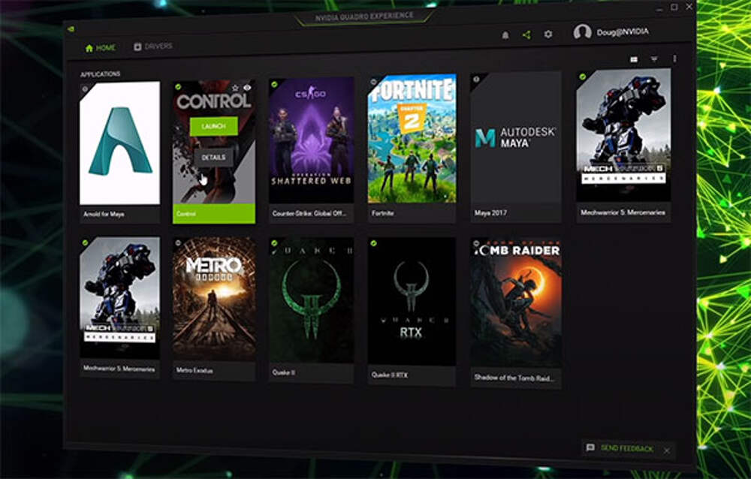Open the Doug@NVIDIA account name

623,32
